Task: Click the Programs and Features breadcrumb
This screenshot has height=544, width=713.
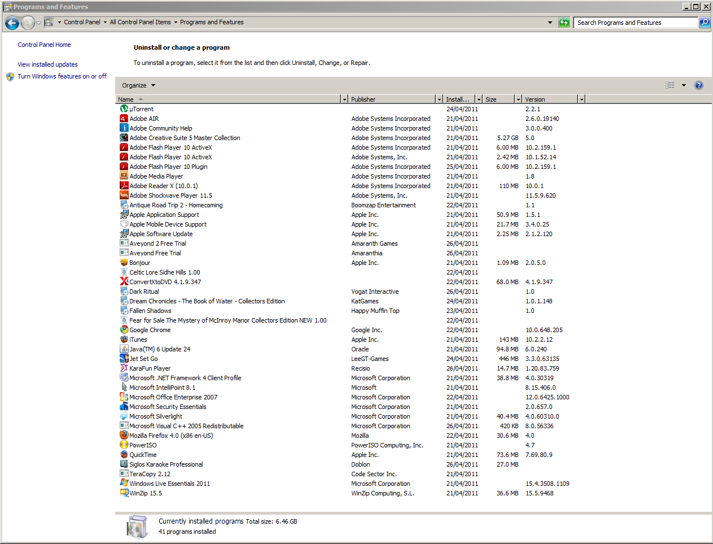Action: pos(212,23)
